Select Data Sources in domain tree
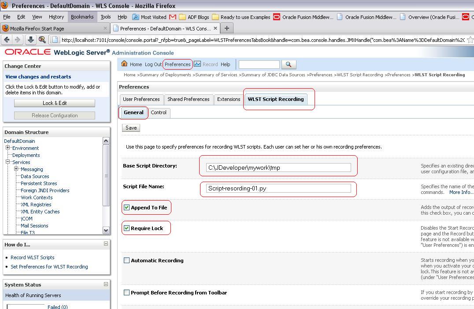The height and width of the screenshot is (309, 474). (x=35, y=176)
